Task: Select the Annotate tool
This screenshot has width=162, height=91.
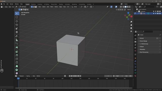Action: [17, 36]
